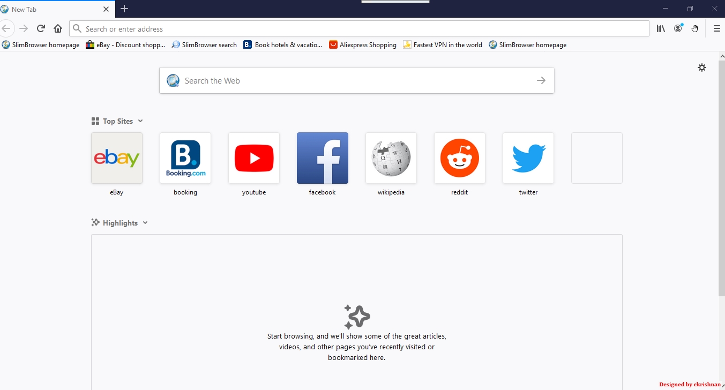Open Aliexpress Shopping bookmark

point(363,45)
